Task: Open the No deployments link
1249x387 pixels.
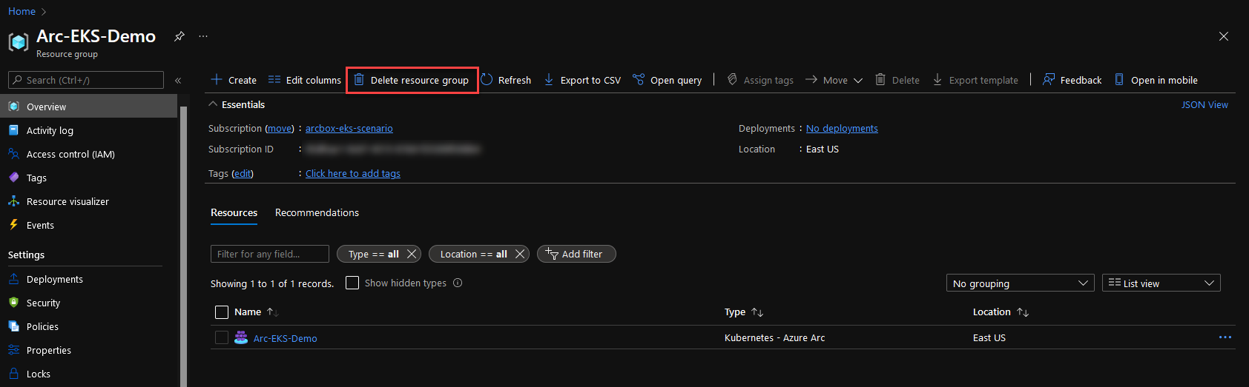Action: point(842,128)
